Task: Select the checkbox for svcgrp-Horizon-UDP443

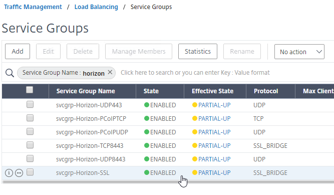Action: (30, 105)
